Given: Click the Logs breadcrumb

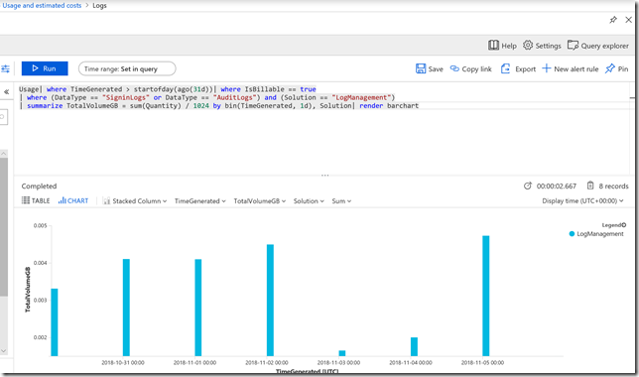Looking at the screenshot, I should point(99,6).
